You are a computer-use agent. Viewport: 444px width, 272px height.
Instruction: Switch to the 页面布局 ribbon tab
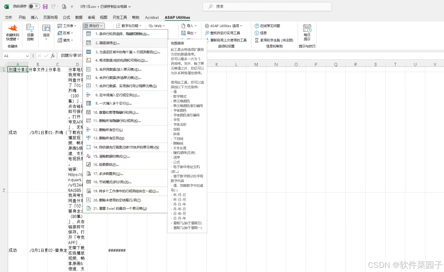(51, 17)
